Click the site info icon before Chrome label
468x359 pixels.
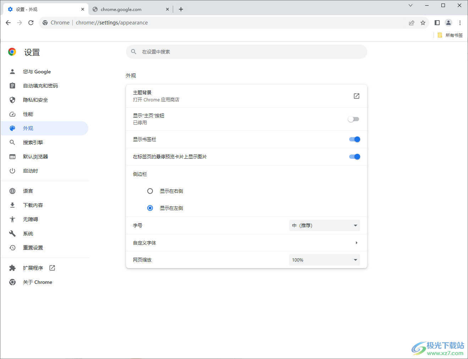pos(45,23)
